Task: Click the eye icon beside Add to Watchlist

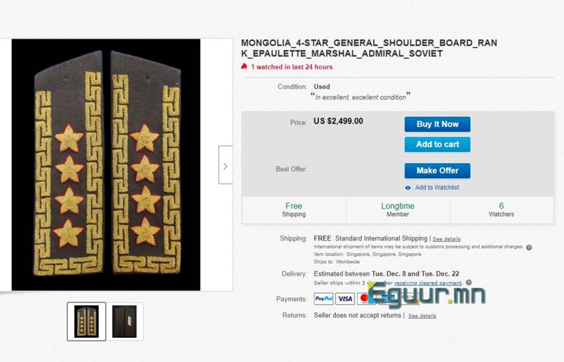Action: click(x=408, y=188)
